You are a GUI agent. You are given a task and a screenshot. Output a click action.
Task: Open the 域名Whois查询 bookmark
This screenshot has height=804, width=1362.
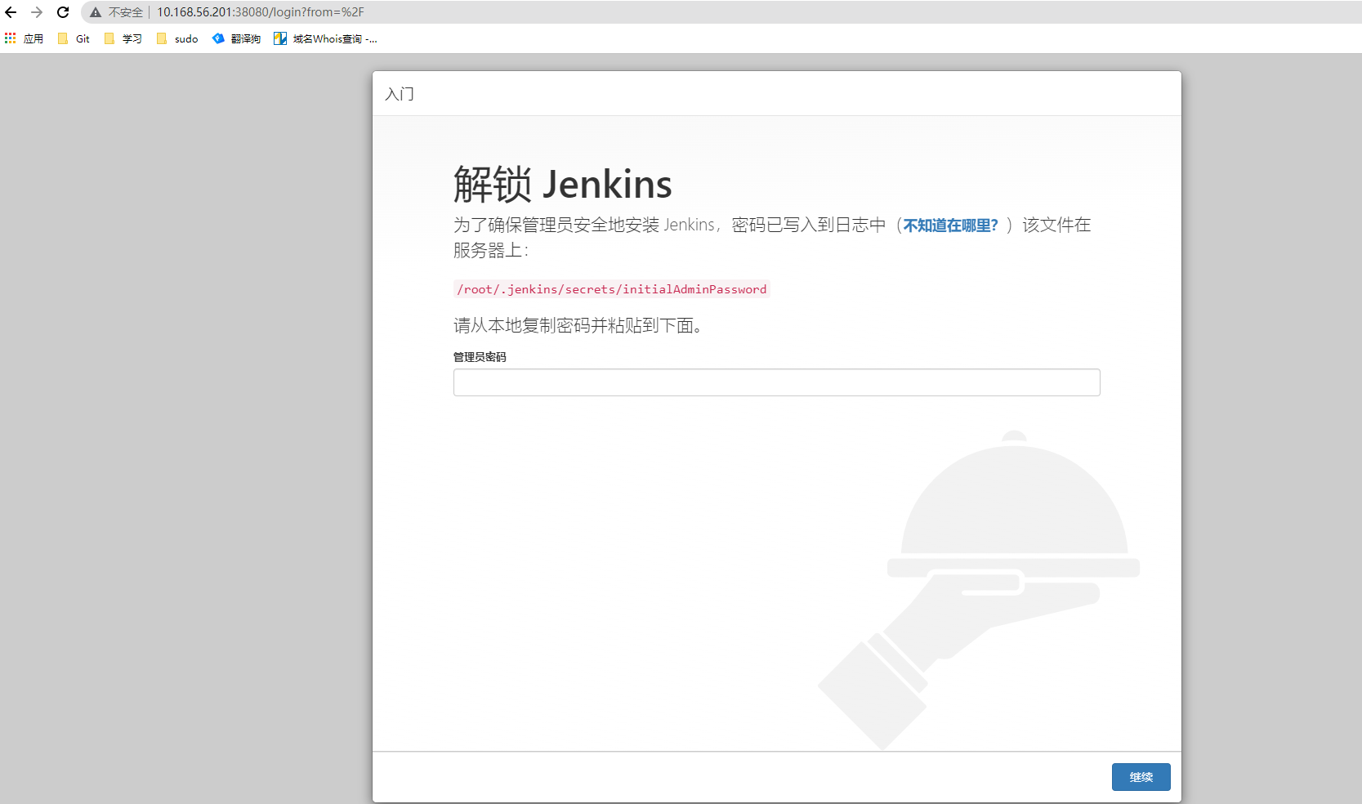[x=325, y=38]
